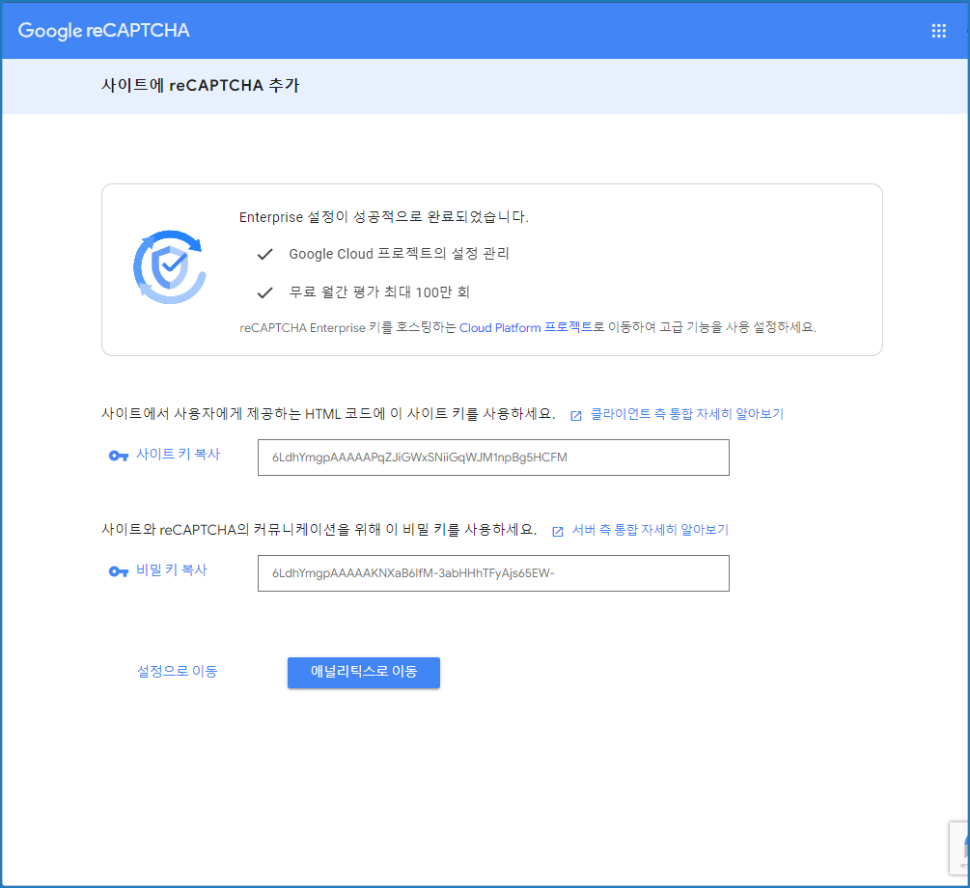Open the Google apps grid menu
970x888 pixels.
pos(938,31)
